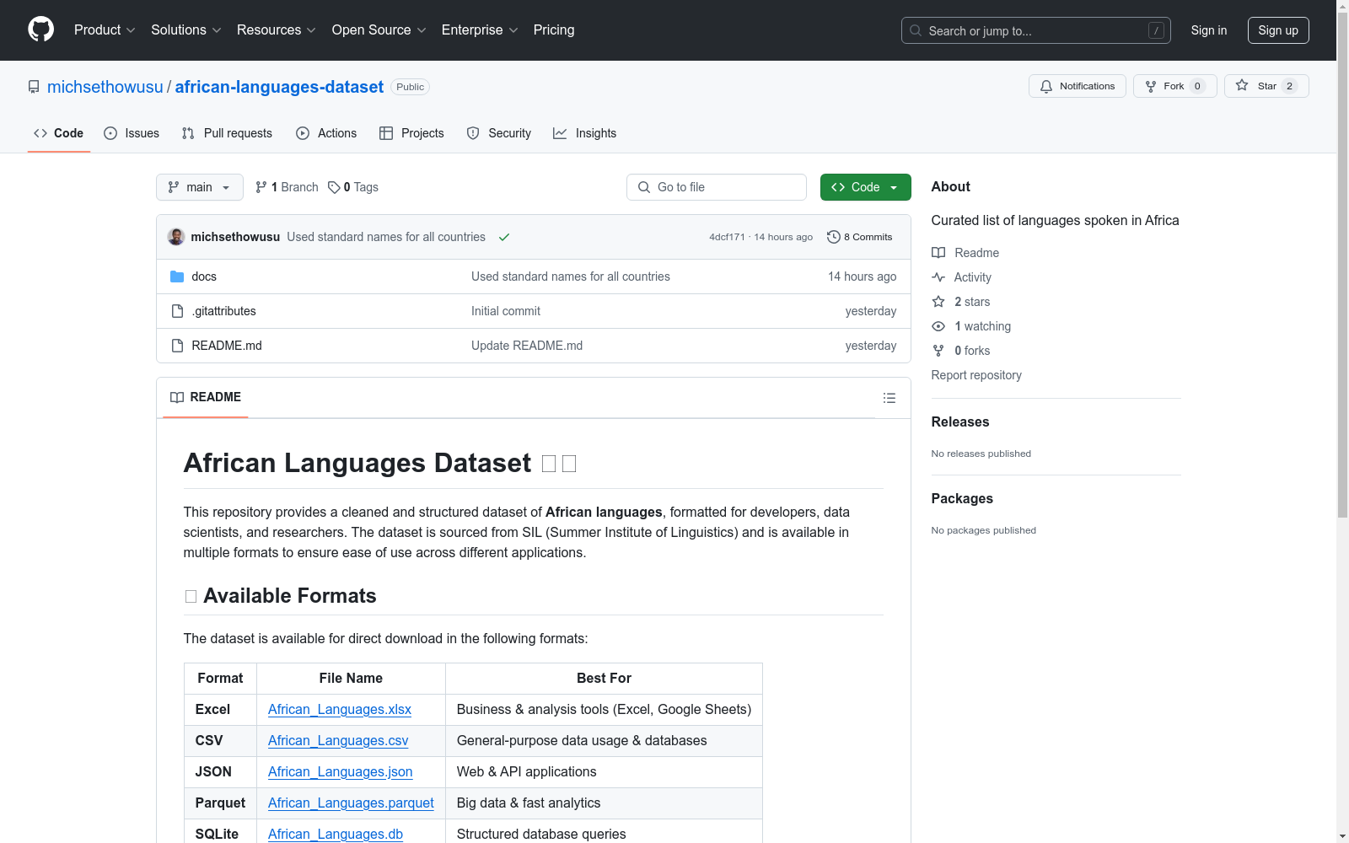Click the .gitattributes file icon
The width and height of the screenshot is (1349, 843).
pyautogui.click(x=177, y=311)
